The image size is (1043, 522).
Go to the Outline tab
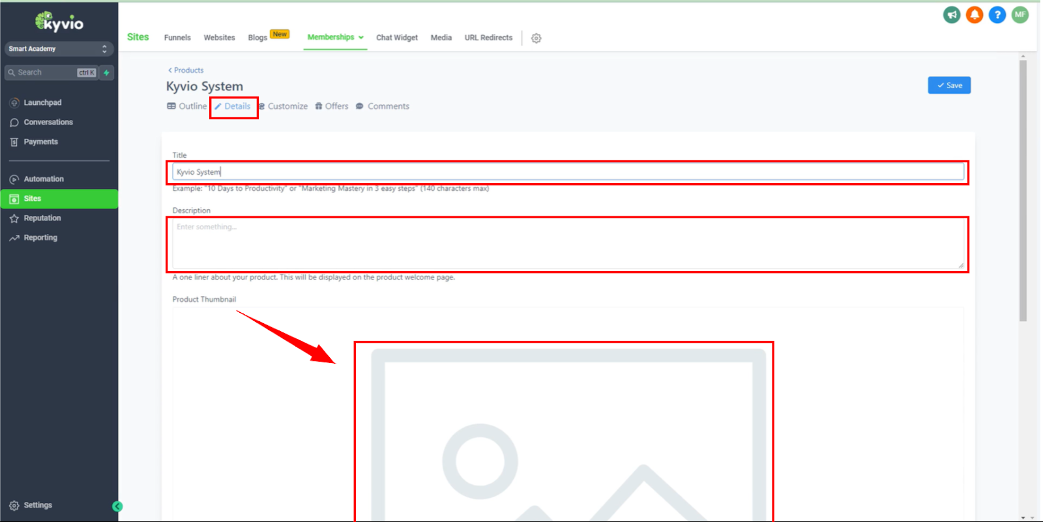[187, 106]
